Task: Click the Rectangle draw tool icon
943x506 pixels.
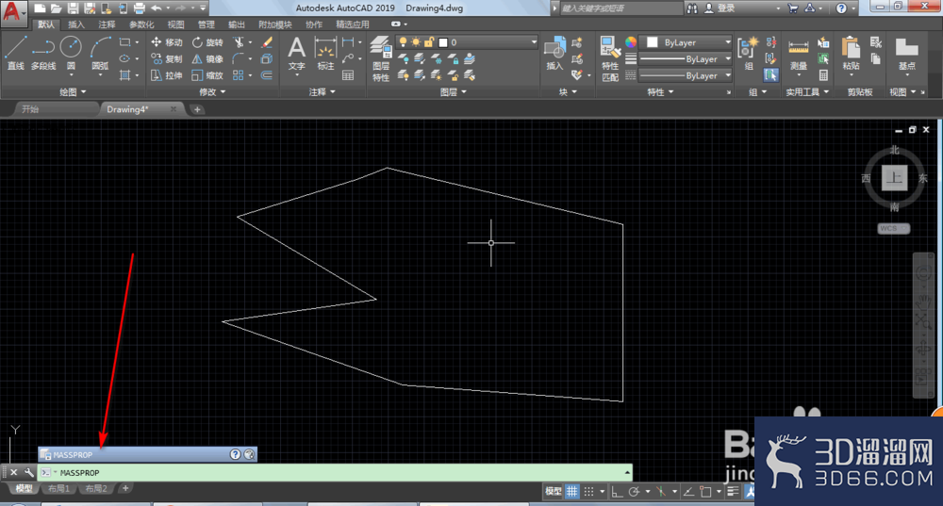Action: coord(125,42)
